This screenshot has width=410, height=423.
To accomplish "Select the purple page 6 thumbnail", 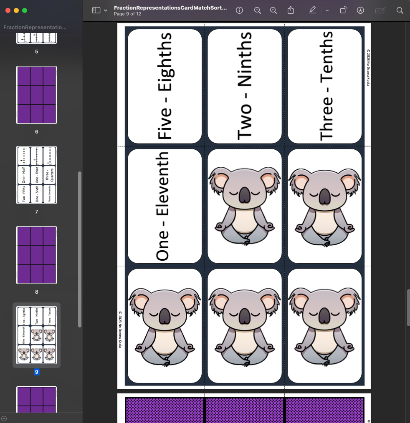I will coord(36,95).
